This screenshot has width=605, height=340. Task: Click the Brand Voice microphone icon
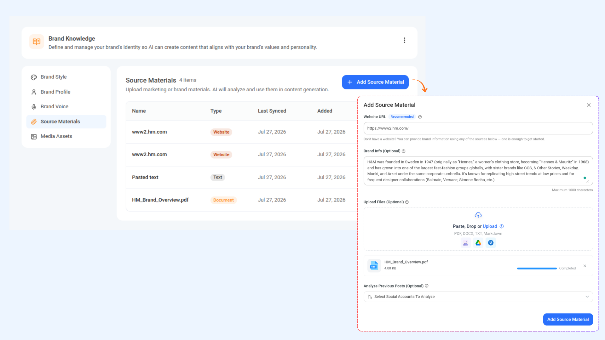[x=34, y=107]
